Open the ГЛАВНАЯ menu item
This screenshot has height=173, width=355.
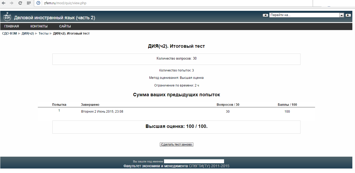(x=12, y=26)
